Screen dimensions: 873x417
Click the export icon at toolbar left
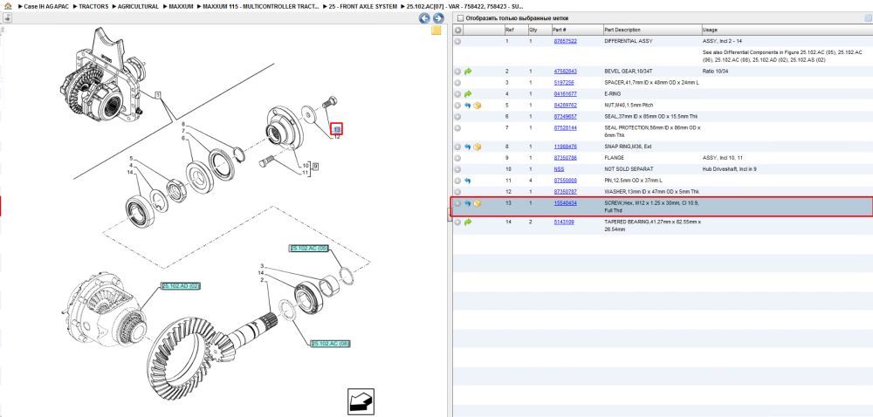click(x=7, y=18)
